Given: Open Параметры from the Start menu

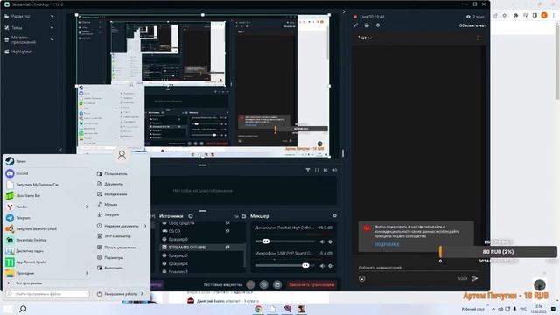Looking at the screenshot, I should (x=110, y=257).
